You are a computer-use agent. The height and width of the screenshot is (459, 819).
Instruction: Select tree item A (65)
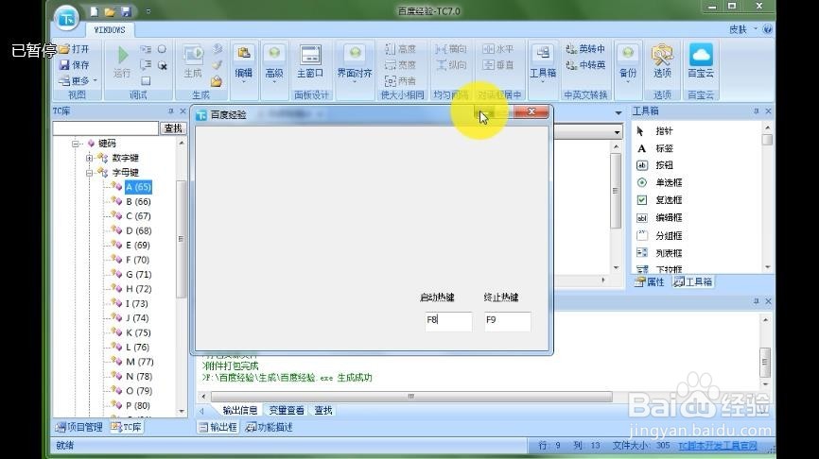click(138, 187)
